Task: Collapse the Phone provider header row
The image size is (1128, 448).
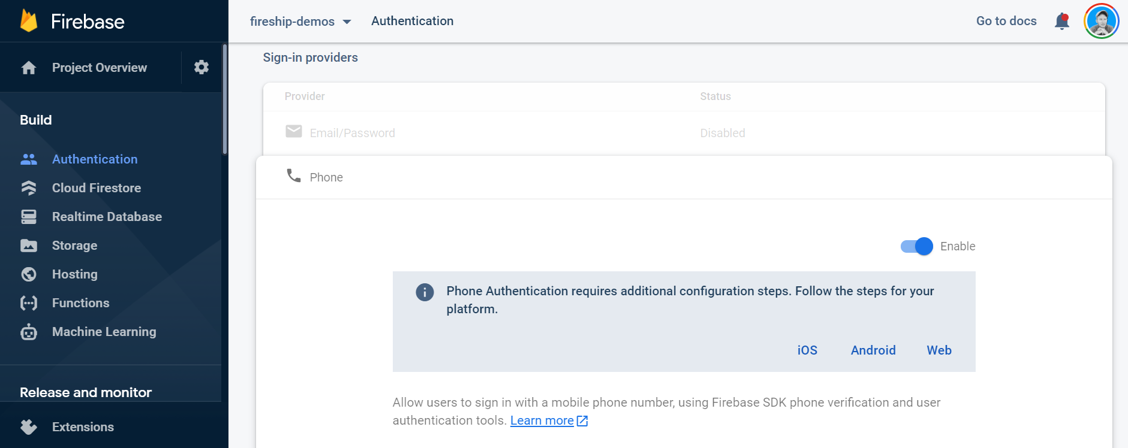Action: coord(684,177)
